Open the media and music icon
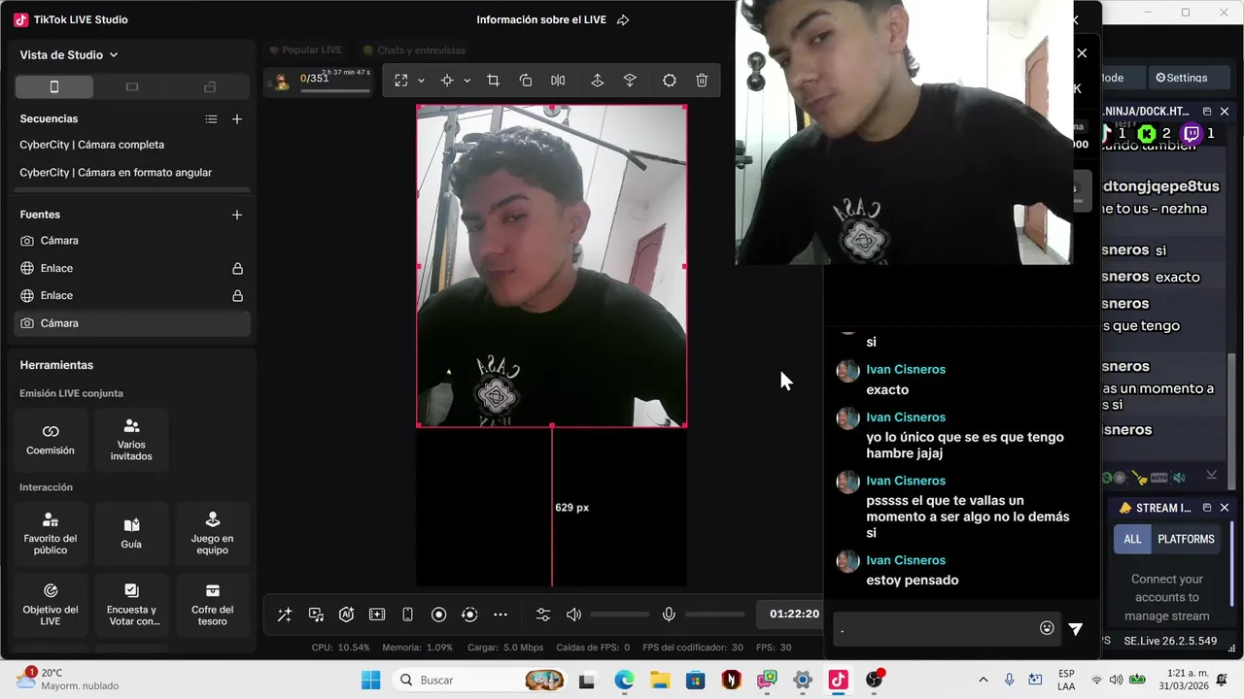Screen dimensions: 1244x699 click(316, 615)
